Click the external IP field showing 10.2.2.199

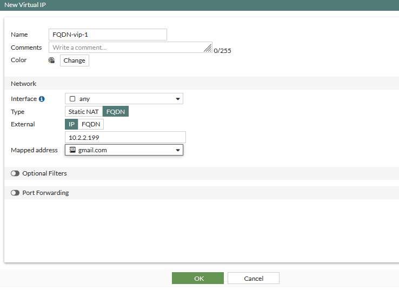[125, 137]
